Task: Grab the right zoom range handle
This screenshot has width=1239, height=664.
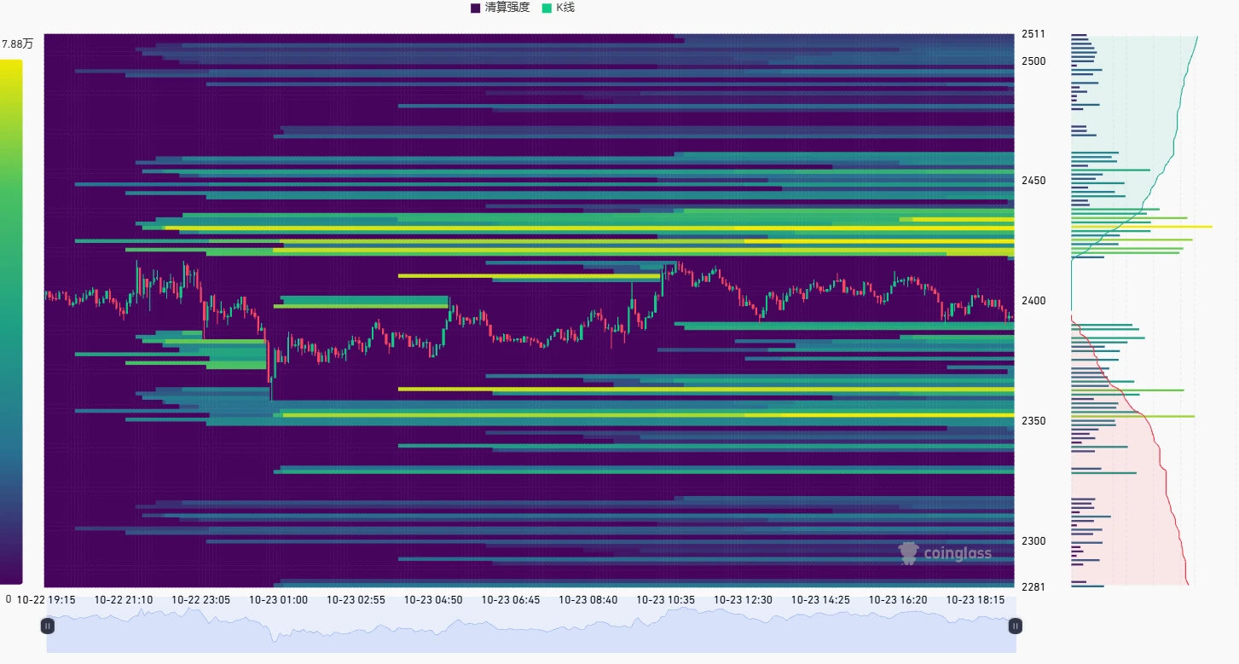Action: 1016,626
